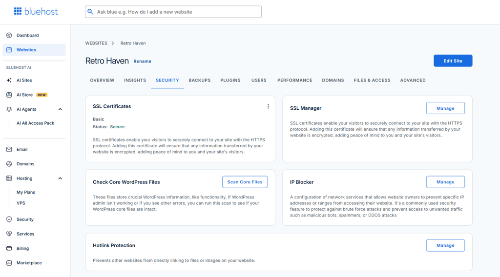Click the Domains globe icon
This screenshot has width=500, height=277.
tap(9, 164)
